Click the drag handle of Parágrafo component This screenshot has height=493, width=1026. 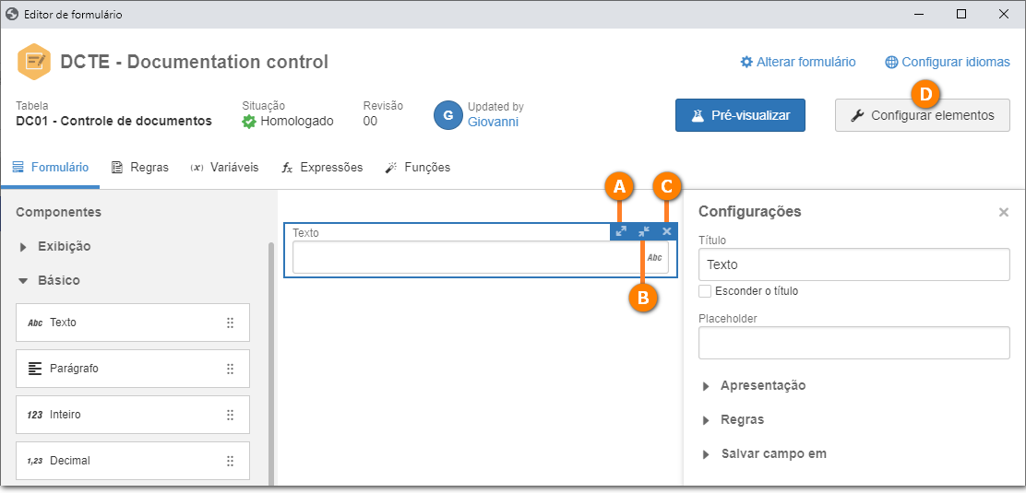click(230, 369)
